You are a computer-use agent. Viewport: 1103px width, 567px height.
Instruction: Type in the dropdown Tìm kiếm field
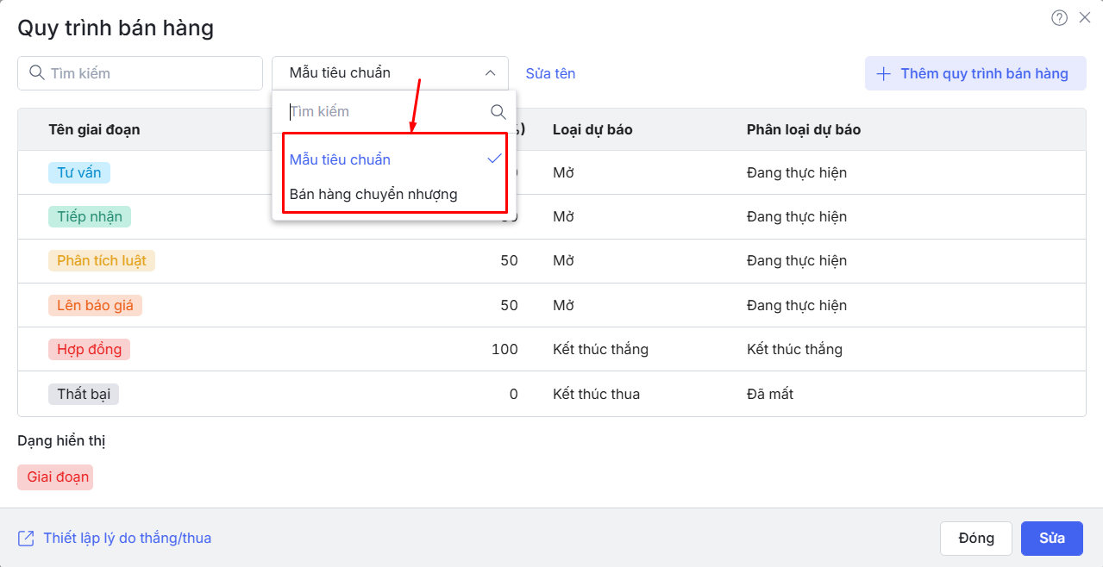[x=384, y=112]
